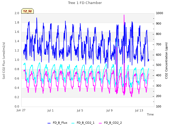Click the 1000 ppm right axis label
Viewport: 170px width, 128px height.
click(x=159, y=13)
